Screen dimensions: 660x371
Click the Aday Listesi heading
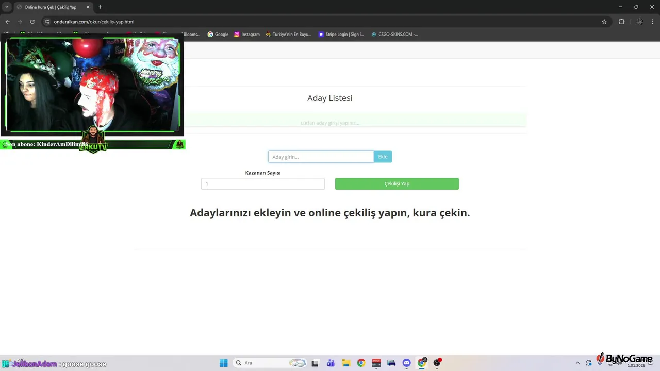pos(330,98)
